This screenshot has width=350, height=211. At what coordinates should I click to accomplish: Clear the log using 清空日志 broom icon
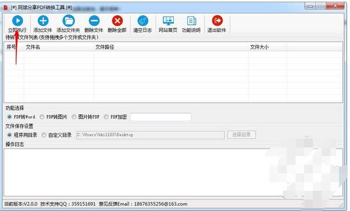143,21
